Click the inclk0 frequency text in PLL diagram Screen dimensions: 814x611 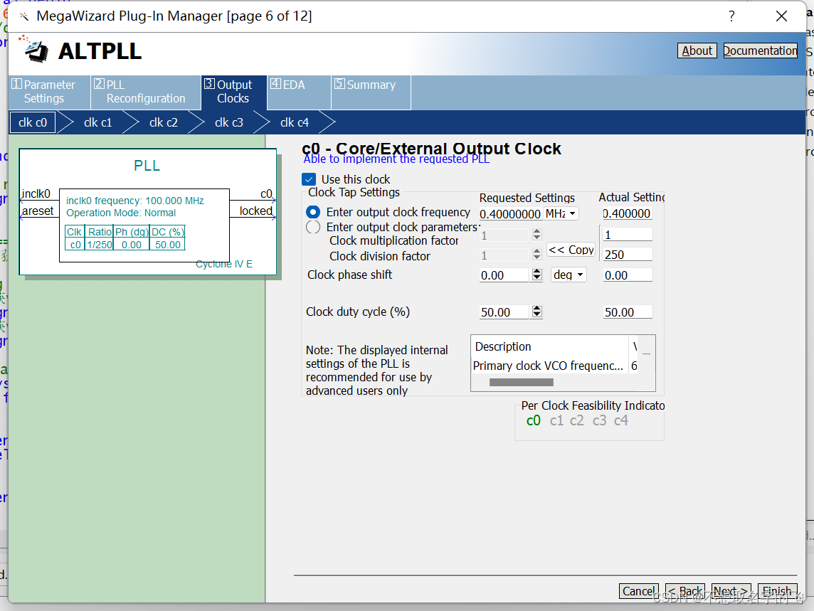[x=135, y=201]
